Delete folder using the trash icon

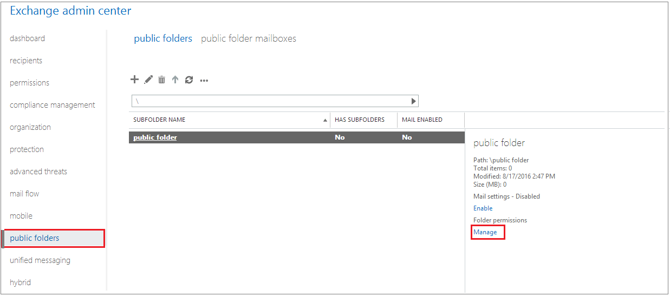click(161, 80)
